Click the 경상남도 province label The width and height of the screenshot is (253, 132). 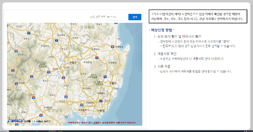(55, 110)
